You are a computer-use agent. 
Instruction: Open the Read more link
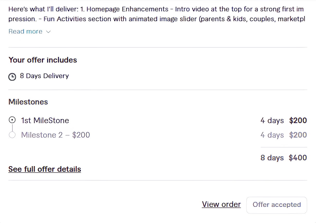tap(25, 31)
